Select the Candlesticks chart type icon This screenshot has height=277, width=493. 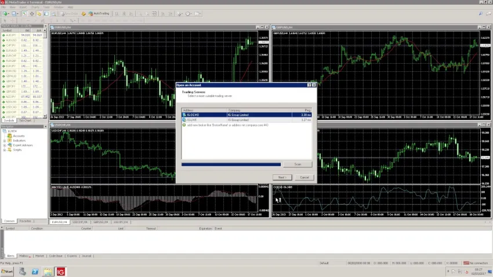pos(124,13)
